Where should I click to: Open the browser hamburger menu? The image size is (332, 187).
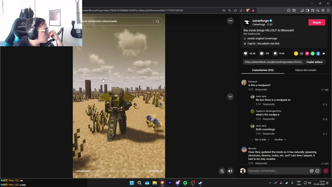point(328,10)
